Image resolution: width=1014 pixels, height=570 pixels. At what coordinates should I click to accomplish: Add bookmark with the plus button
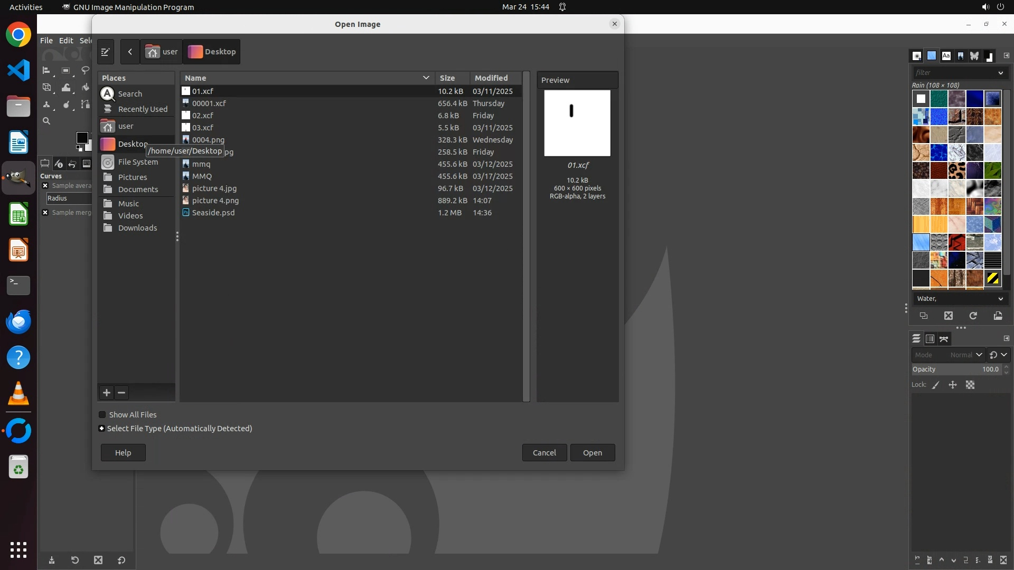coord(107,393)
